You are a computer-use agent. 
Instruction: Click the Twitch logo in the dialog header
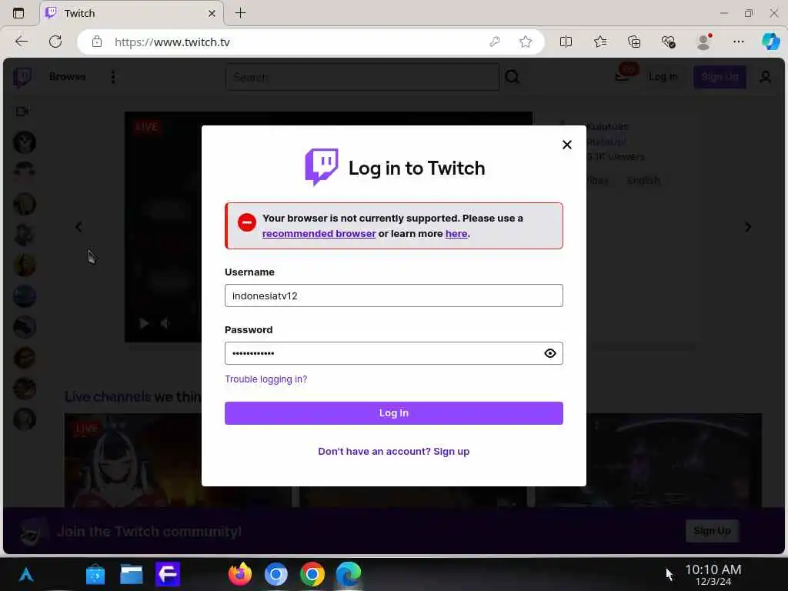click(x=322, y=167)
